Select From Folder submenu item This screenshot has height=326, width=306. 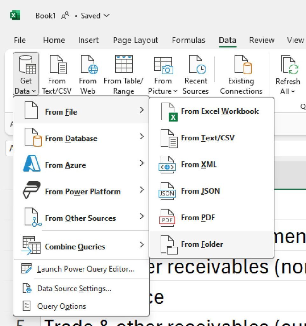point(212,244)
